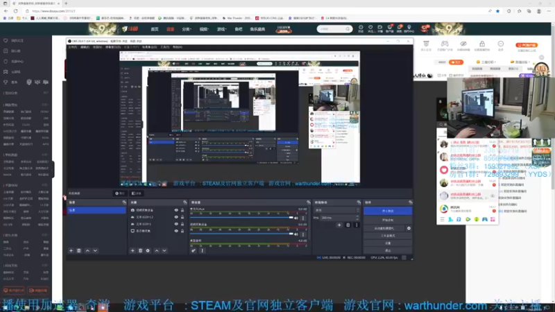Image resolution: width=555 pixels, height=312 pixels.
Task: Open source properties gear in Sources panel
Action: tap(148, 250)
